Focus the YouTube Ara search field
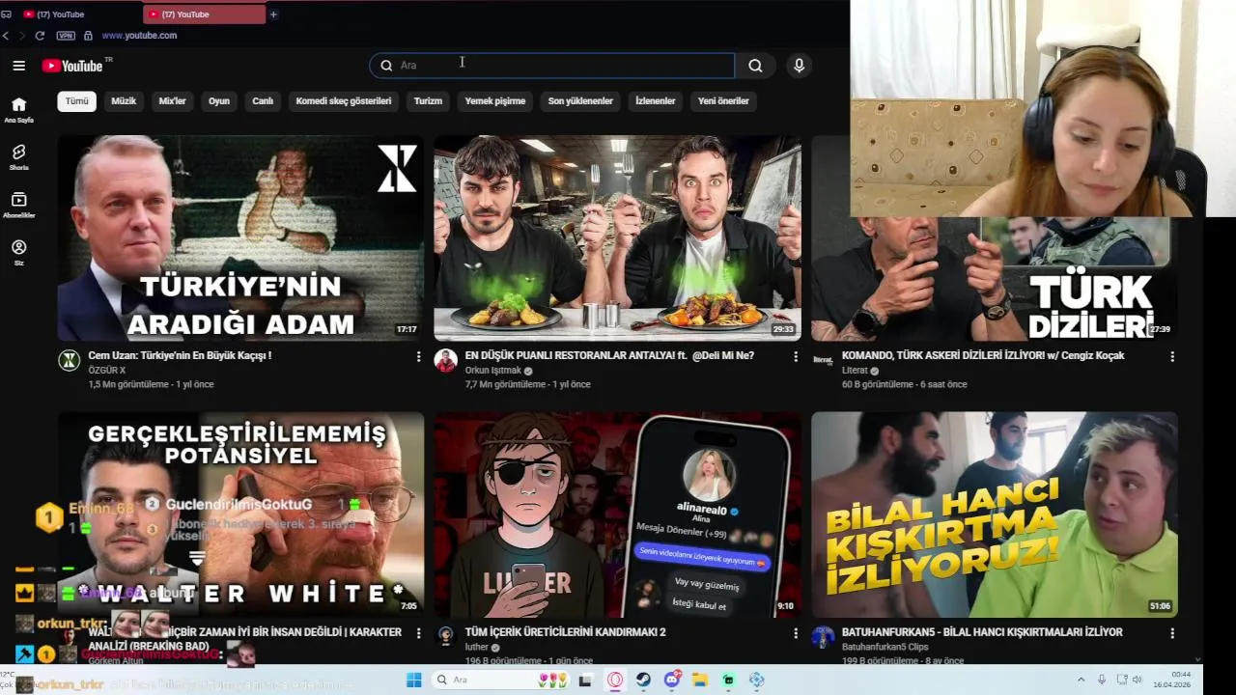 552,66
